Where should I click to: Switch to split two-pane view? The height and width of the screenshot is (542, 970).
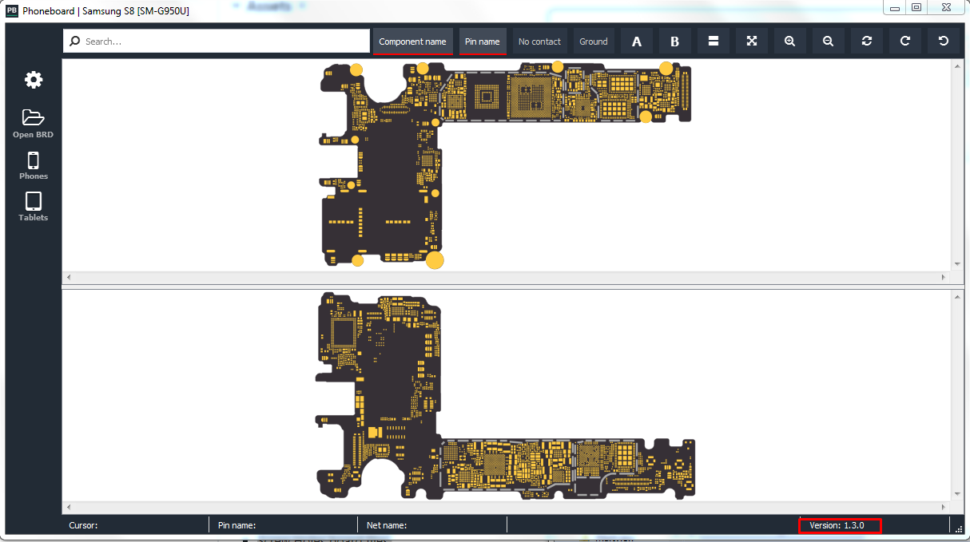click(714, 42)
